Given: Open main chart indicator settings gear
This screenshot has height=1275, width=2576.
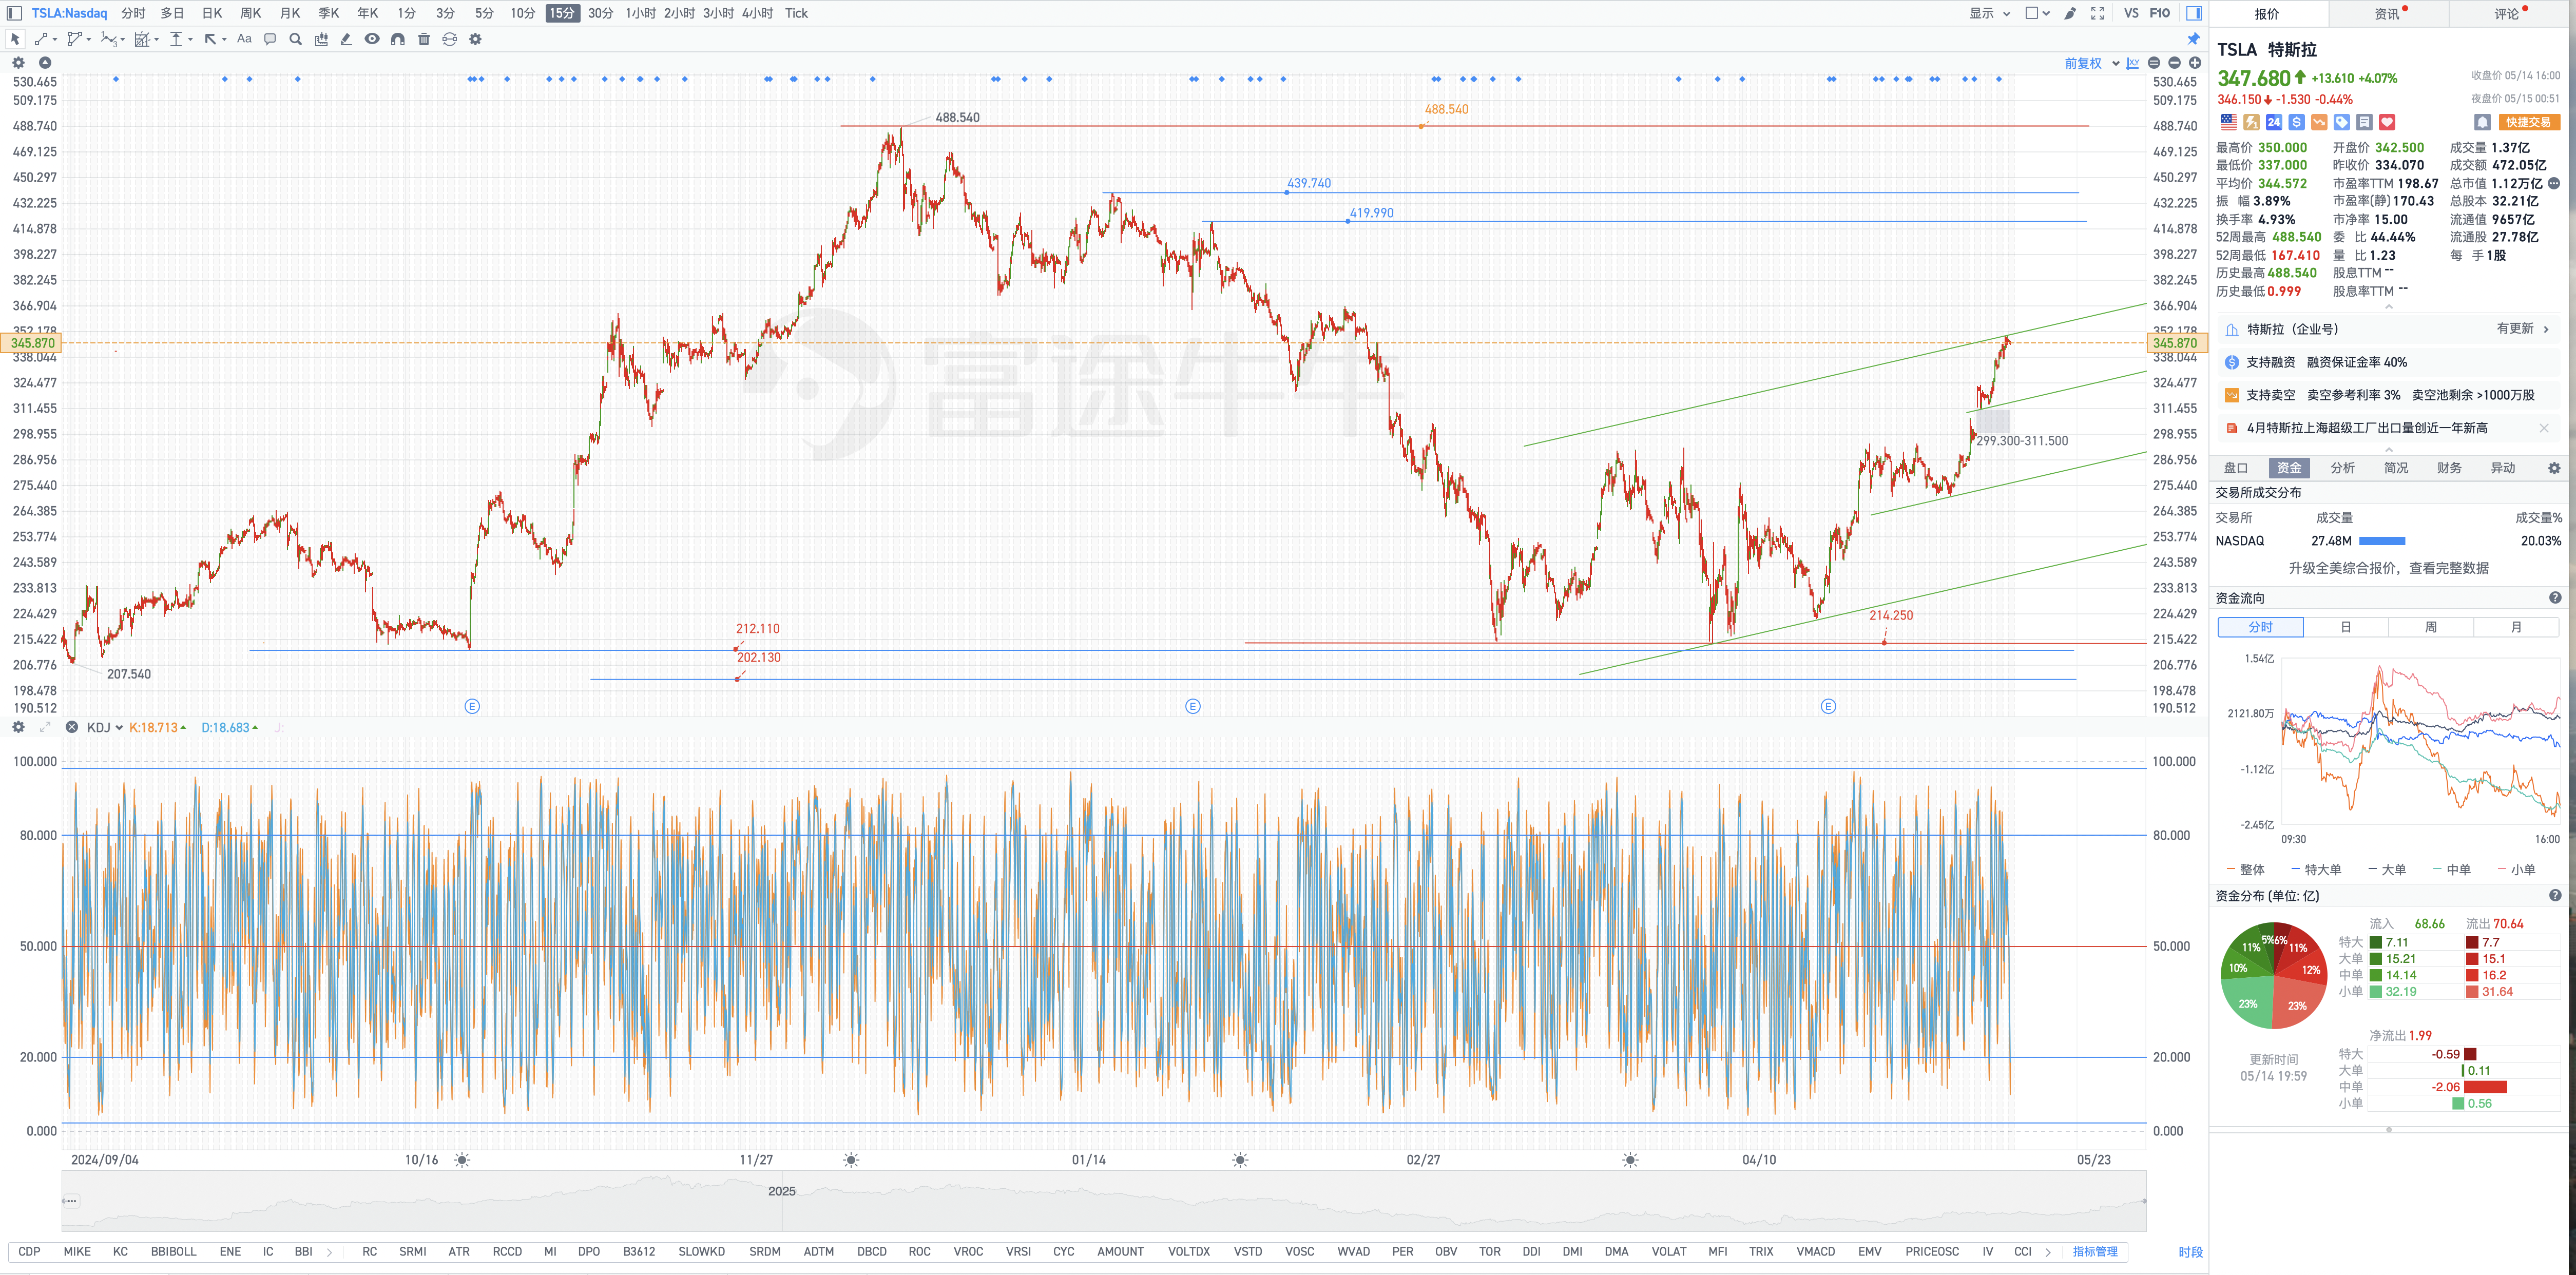Looking at the screenshot, I should [18, 62].
